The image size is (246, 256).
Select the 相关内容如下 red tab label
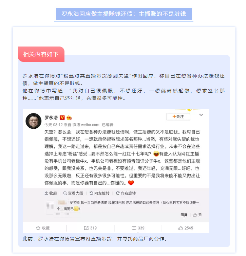[41, 54]
